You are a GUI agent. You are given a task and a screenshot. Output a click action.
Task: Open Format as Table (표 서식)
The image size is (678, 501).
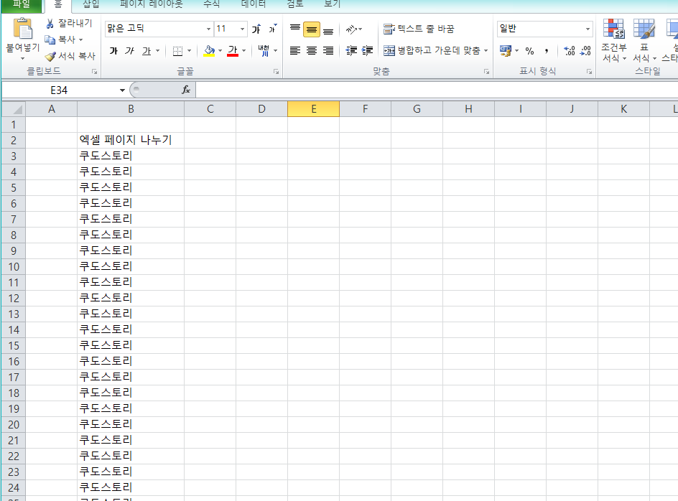(644, 40)
